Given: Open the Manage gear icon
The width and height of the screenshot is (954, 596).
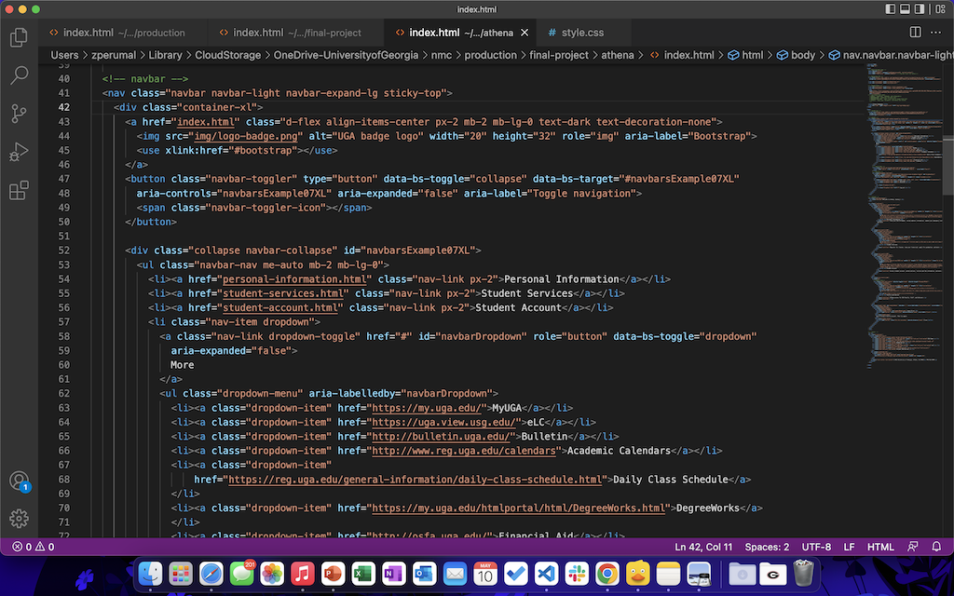Looking at the screenshot, I should pyautogui.click(x=19, y=518).
